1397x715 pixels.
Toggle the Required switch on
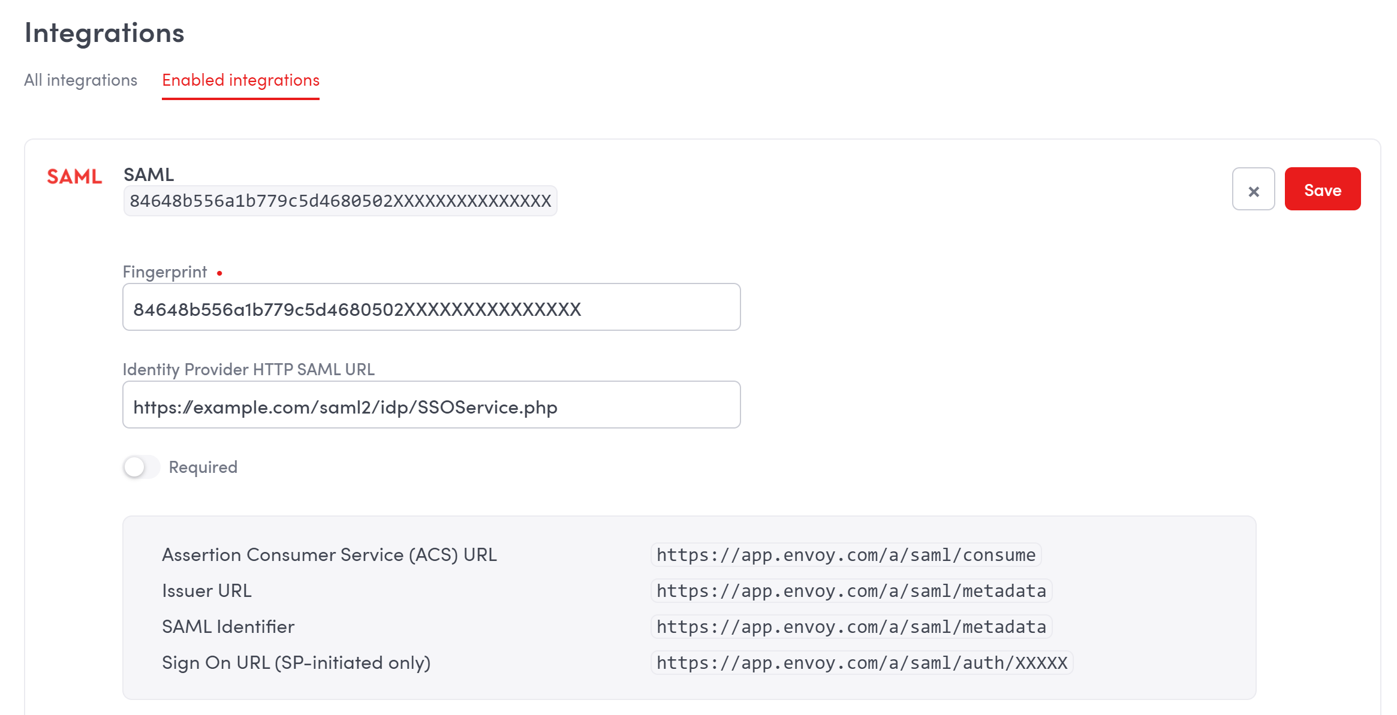141,467
